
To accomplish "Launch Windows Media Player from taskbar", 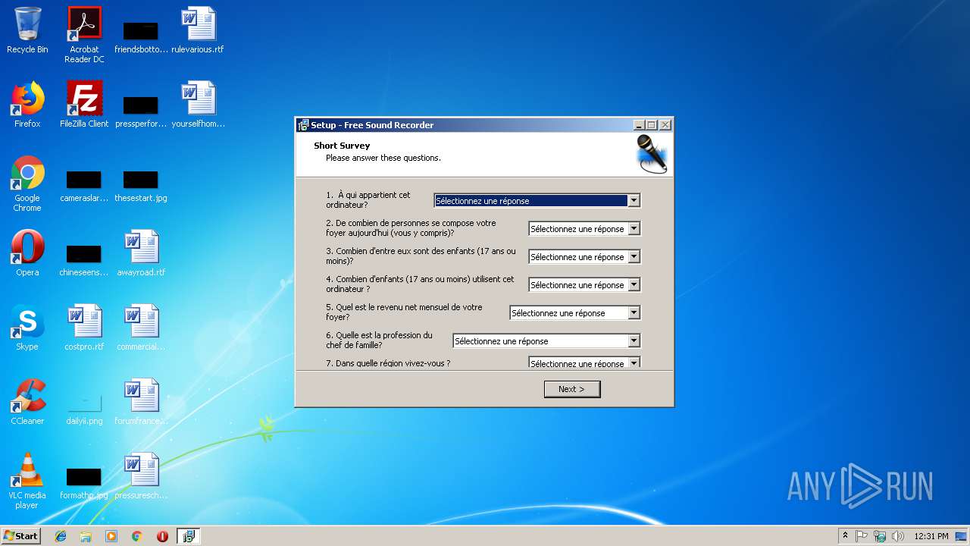I will (111, 536).
